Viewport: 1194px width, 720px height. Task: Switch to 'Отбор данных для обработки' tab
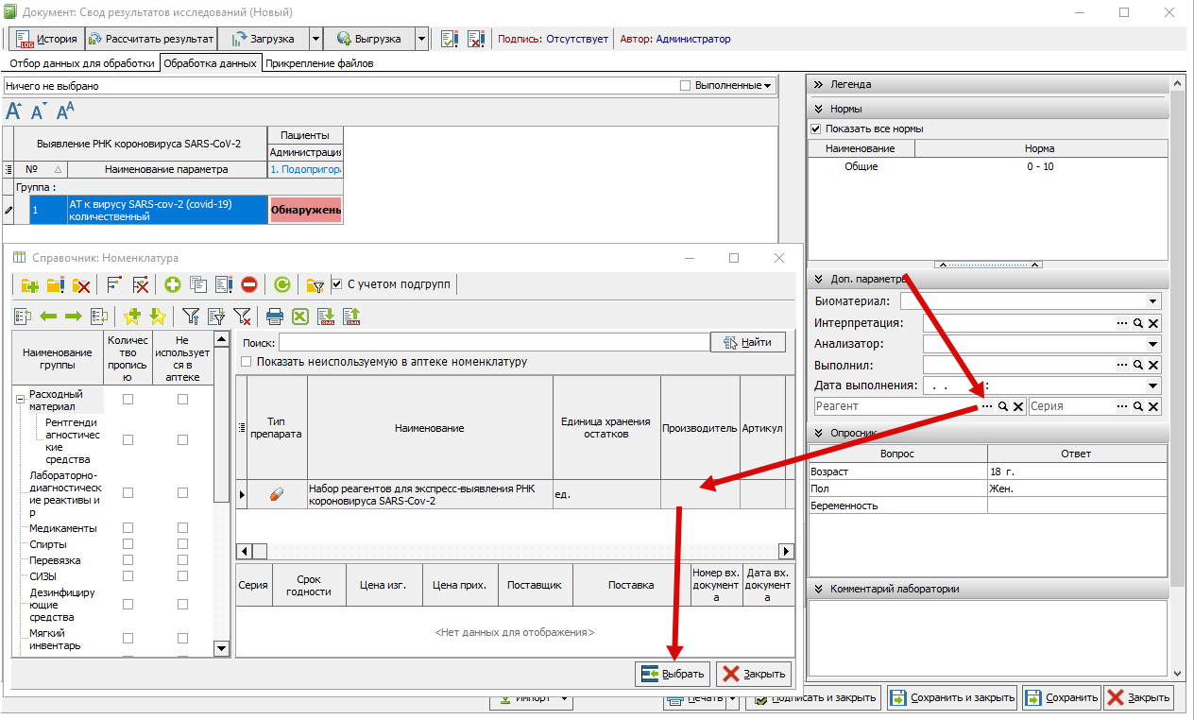[x=81, y=63]
